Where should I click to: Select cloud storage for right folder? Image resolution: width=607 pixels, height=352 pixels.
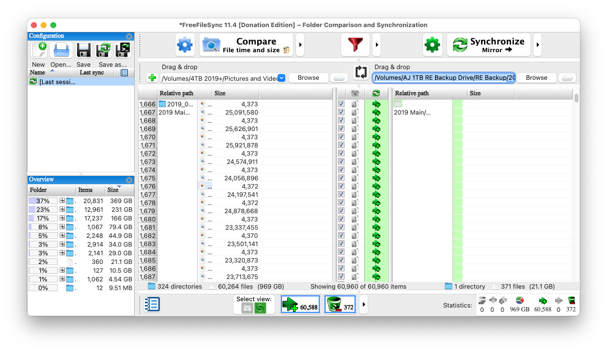pos(567,78)
